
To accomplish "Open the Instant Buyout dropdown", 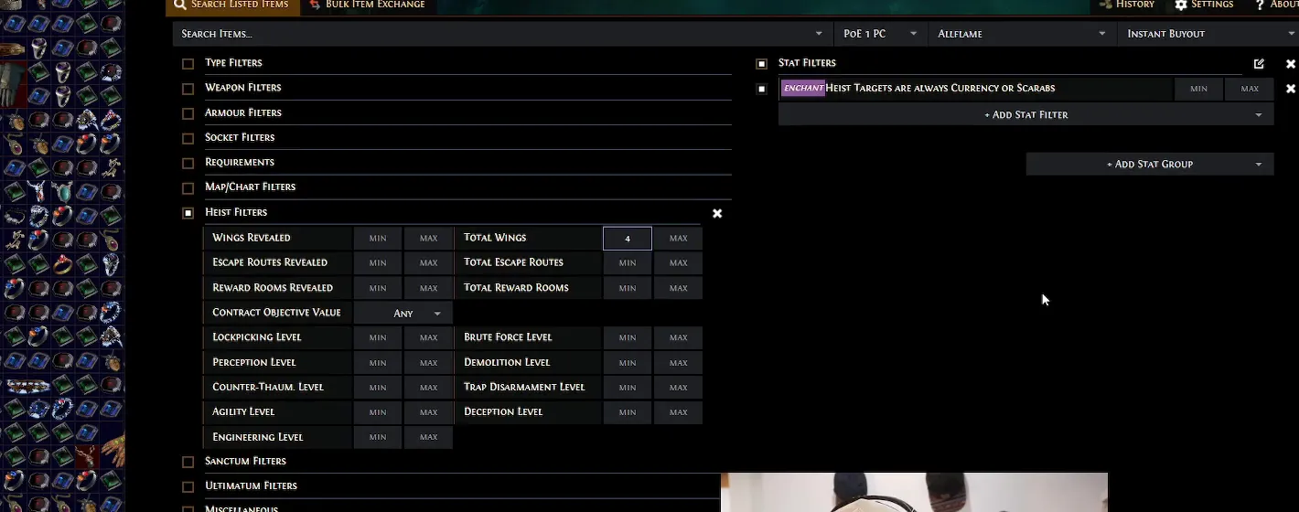I will (x=1208, y=34).
